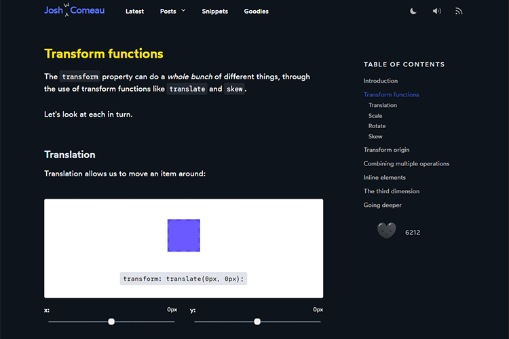The image size is (509, 339).
Task: Click the y translation slider handle
Action: (257, 321)
